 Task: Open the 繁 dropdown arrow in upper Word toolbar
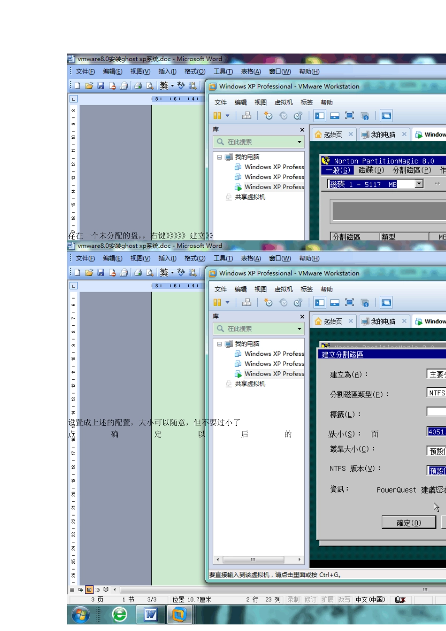point(172,85)
